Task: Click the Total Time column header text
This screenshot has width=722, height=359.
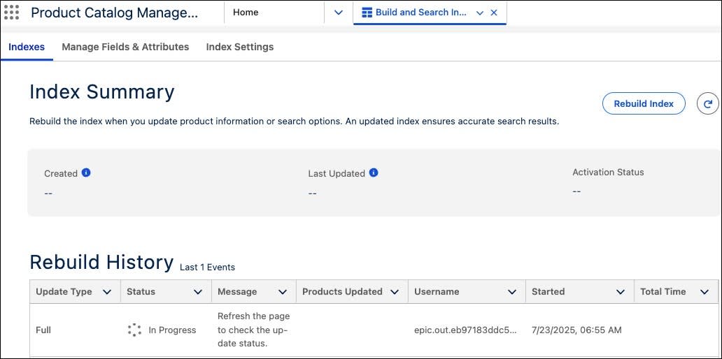Action: [x=663, y=291]
